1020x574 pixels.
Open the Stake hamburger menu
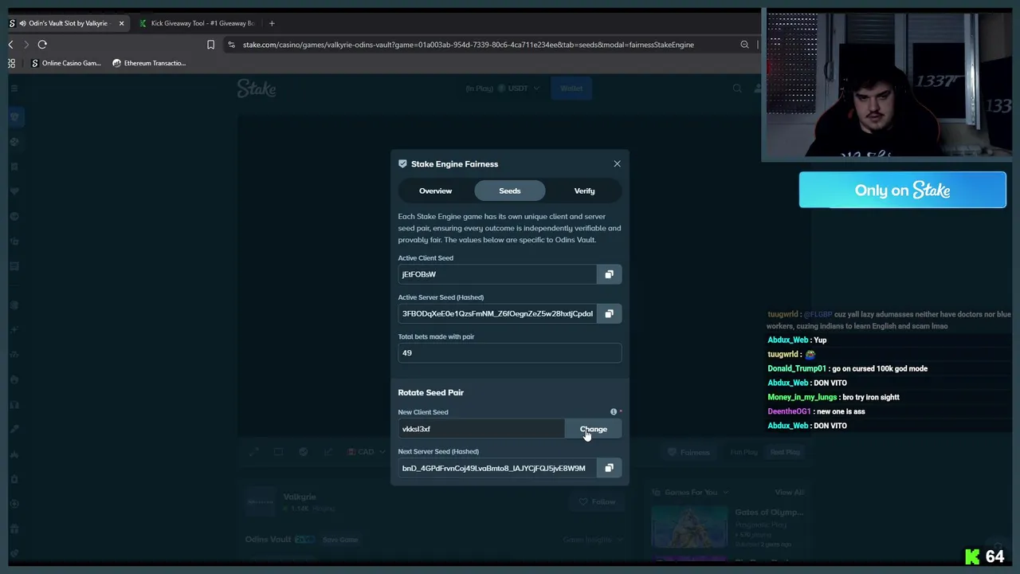coord(14,88)
